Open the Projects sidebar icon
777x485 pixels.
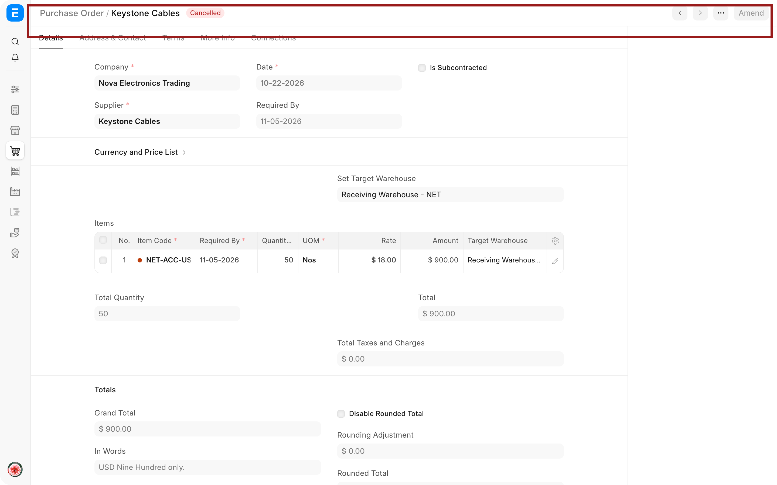coord(15,212)
